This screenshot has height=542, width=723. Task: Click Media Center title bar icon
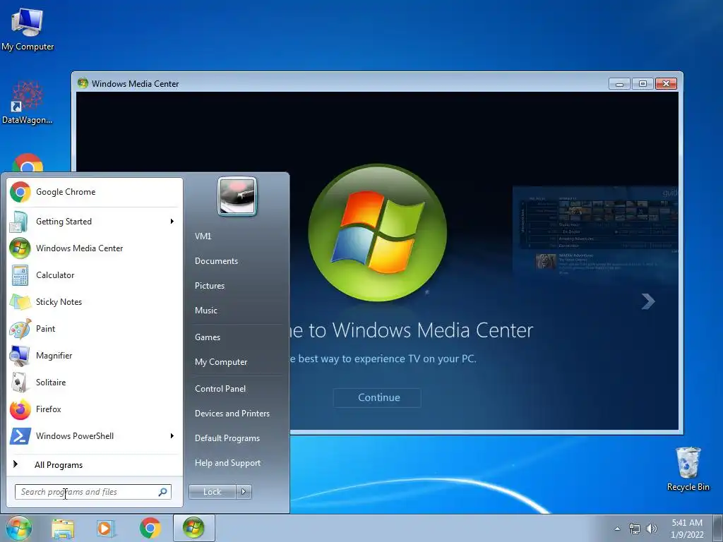point(83,83)
